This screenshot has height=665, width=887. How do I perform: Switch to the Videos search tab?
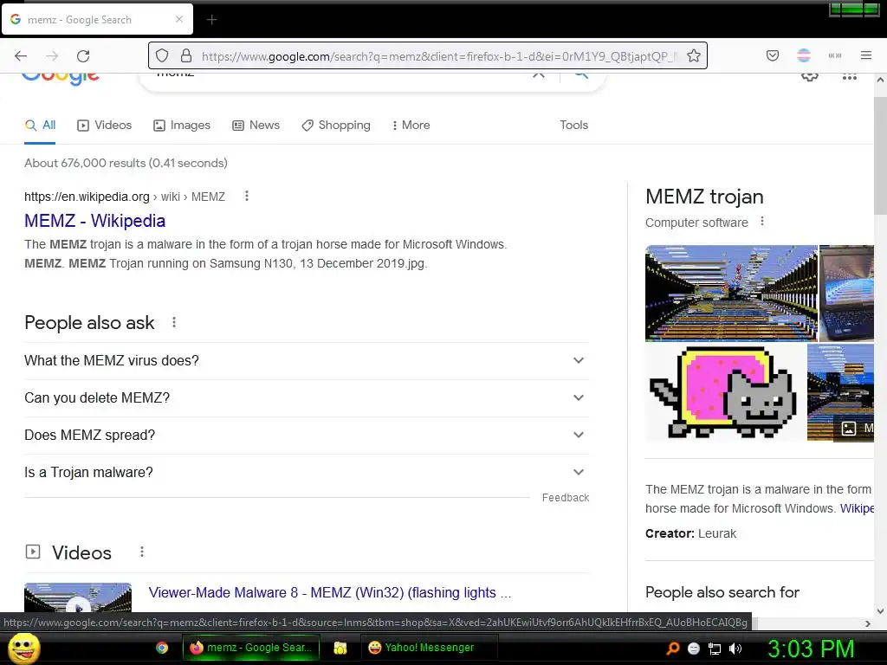coord(104,126)
